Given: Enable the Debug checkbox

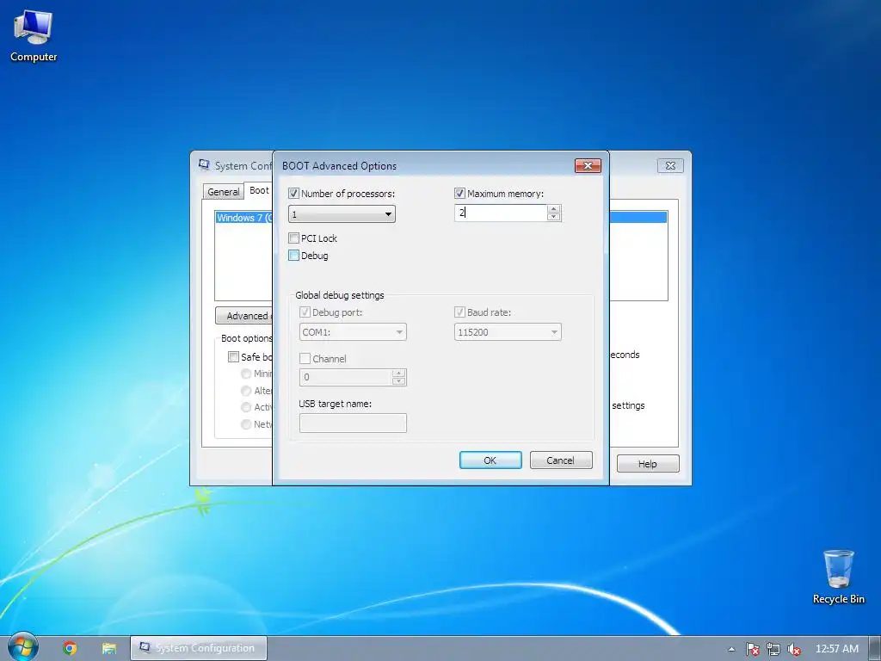Looking at the screenshot, I should click(293, 256).
